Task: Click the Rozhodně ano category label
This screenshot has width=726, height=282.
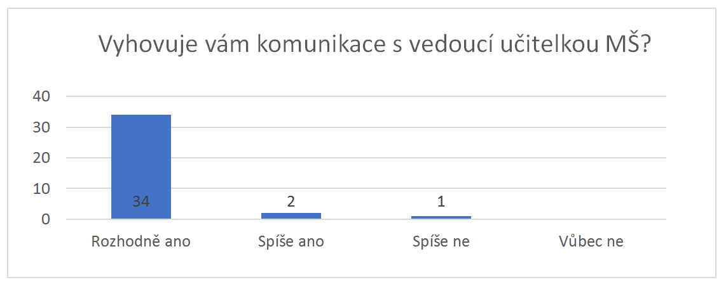Action: point(141,241)
